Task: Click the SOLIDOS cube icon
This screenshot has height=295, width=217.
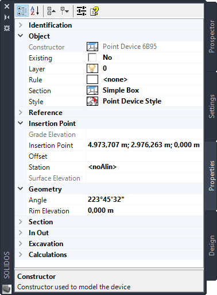Action: tap(7, 289)
